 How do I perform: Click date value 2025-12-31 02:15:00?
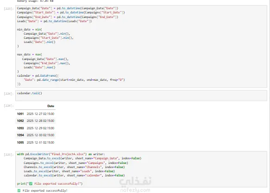40,143
